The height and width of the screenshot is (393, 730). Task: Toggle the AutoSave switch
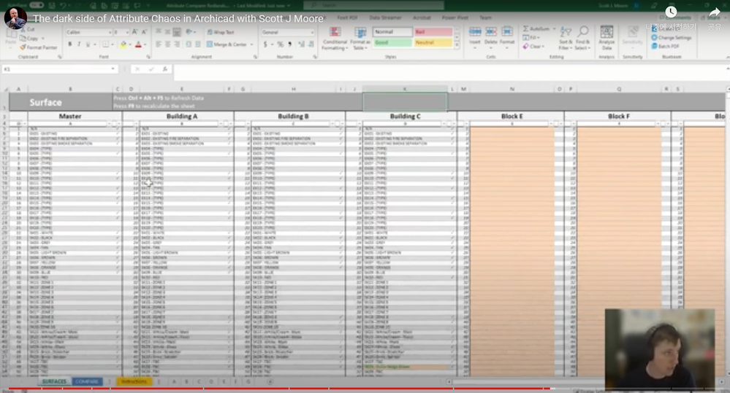point(37,6)
